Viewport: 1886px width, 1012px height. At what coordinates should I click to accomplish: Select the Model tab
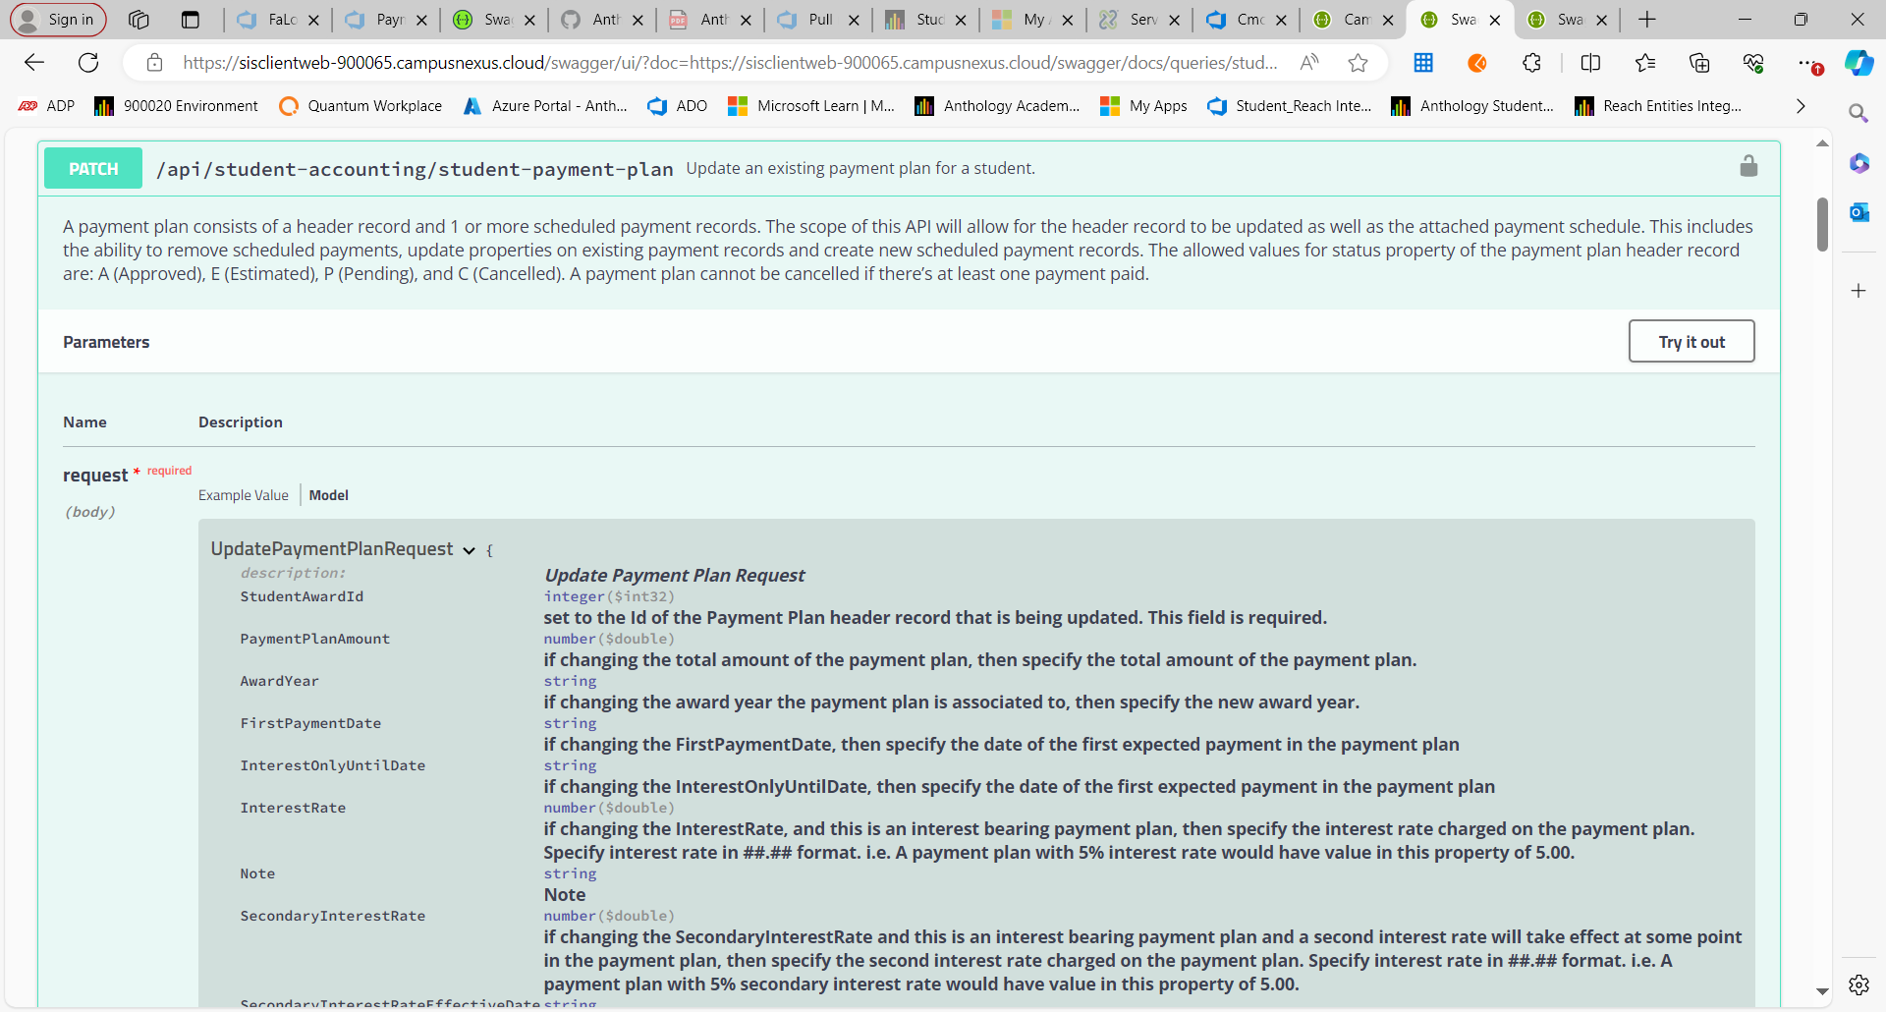[x=329, y=495]
